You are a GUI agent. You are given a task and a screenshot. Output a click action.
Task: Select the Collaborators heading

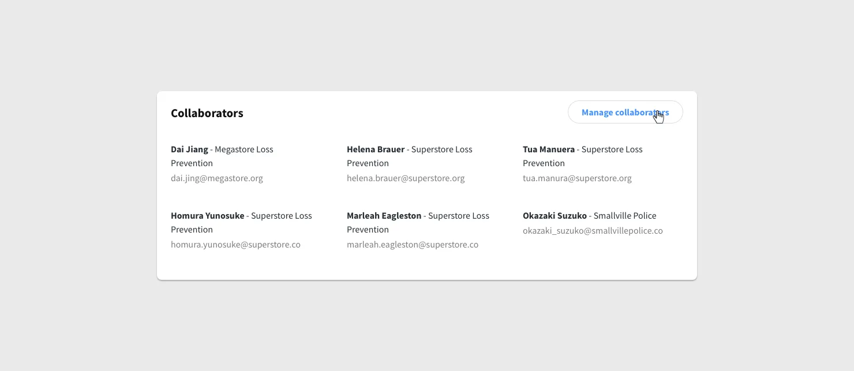207,113
